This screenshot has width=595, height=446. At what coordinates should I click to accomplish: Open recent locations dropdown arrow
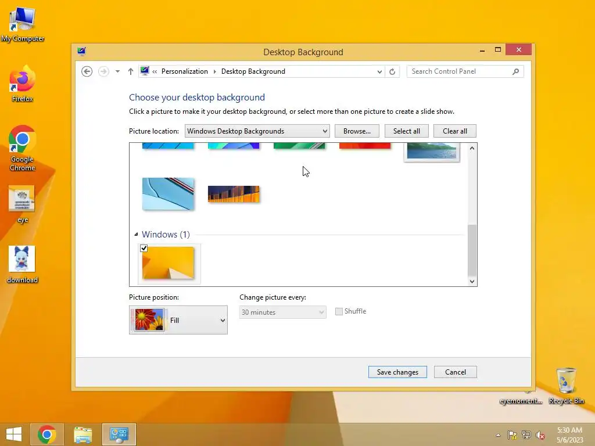(x=117, y=71)
